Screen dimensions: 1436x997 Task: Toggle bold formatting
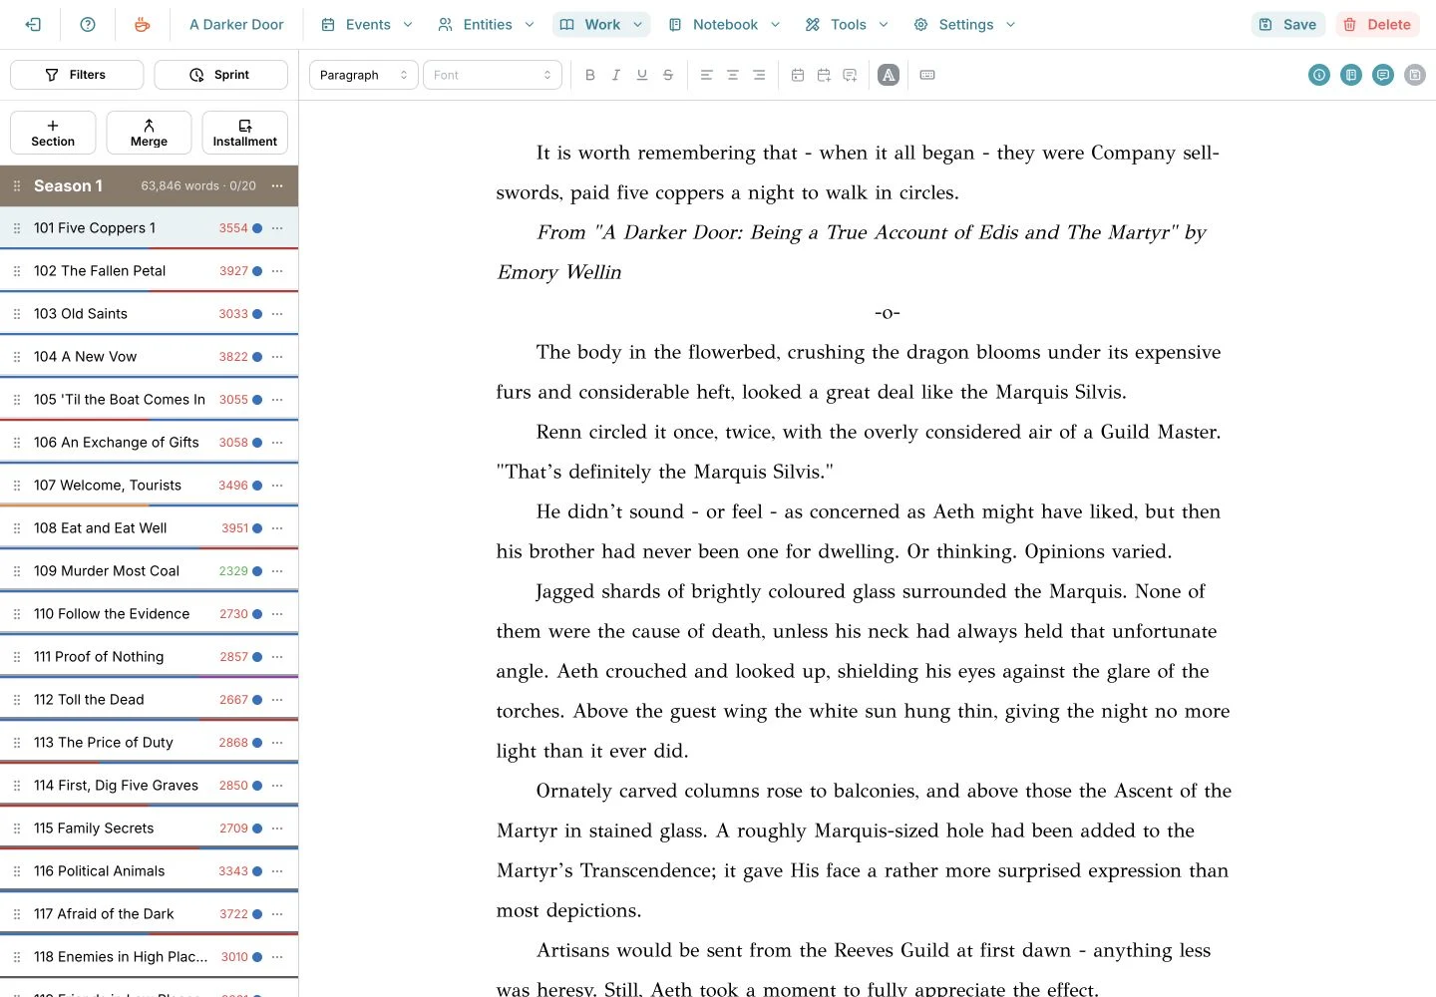590,75
